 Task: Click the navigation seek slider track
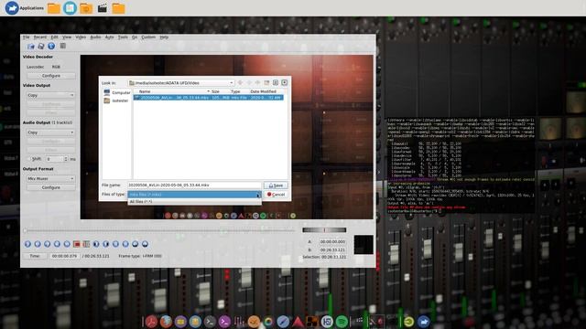pyautogui.click(x=159, y=230)
